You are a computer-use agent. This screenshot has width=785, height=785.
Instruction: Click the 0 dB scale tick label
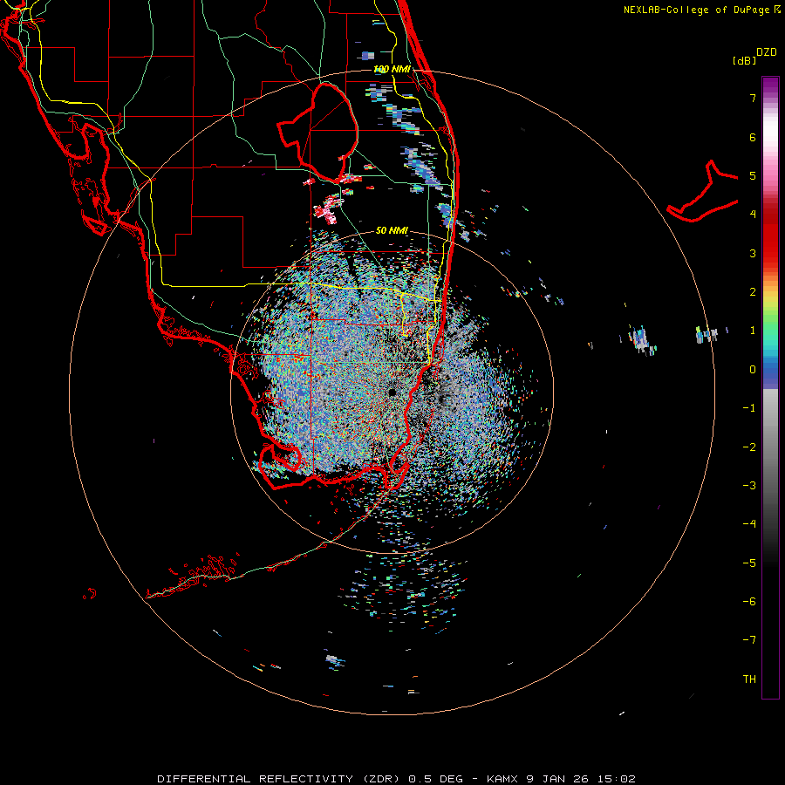tap(753, 370)
